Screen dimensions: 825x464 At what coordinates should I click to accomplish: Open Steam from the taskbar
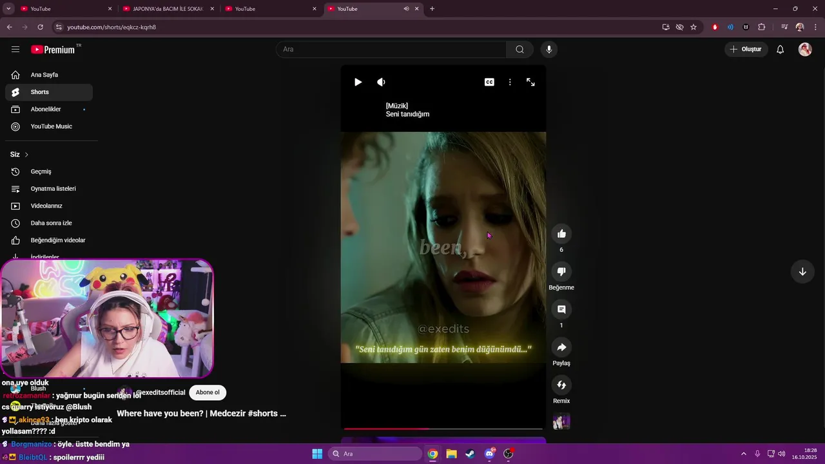coord(471,454)
